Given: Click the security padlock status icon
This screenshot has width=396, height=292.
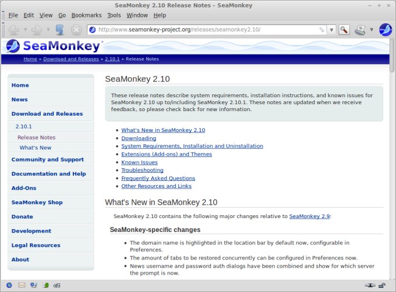Looking at the screenshot, I should click(381, 286).
